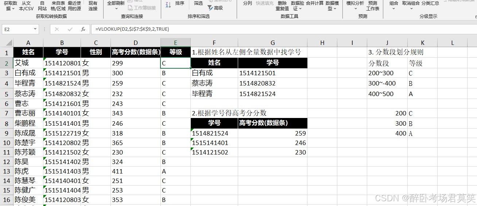
Task: Click the 工作簿链接 workbook links icon
Action: [x=130, y=8]
